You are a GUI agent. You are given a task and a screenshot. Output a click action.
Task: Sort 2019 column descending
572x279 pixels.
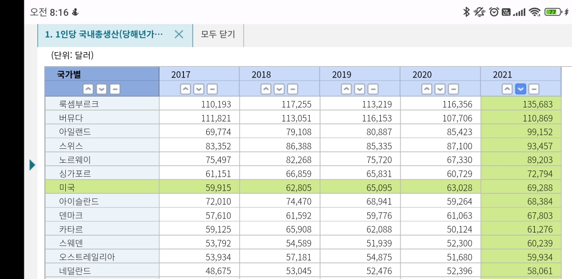[360, 89]
